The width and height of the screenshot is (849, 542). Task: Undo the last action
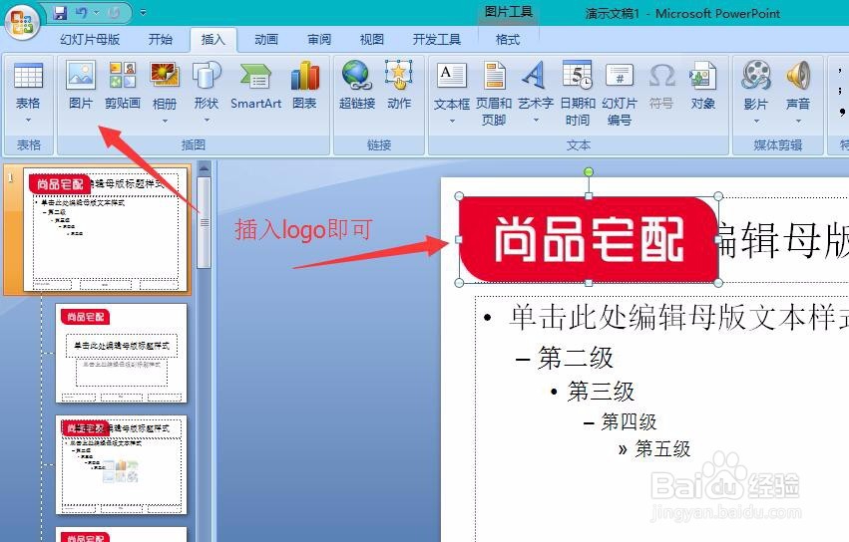click(x=81, y=12)
